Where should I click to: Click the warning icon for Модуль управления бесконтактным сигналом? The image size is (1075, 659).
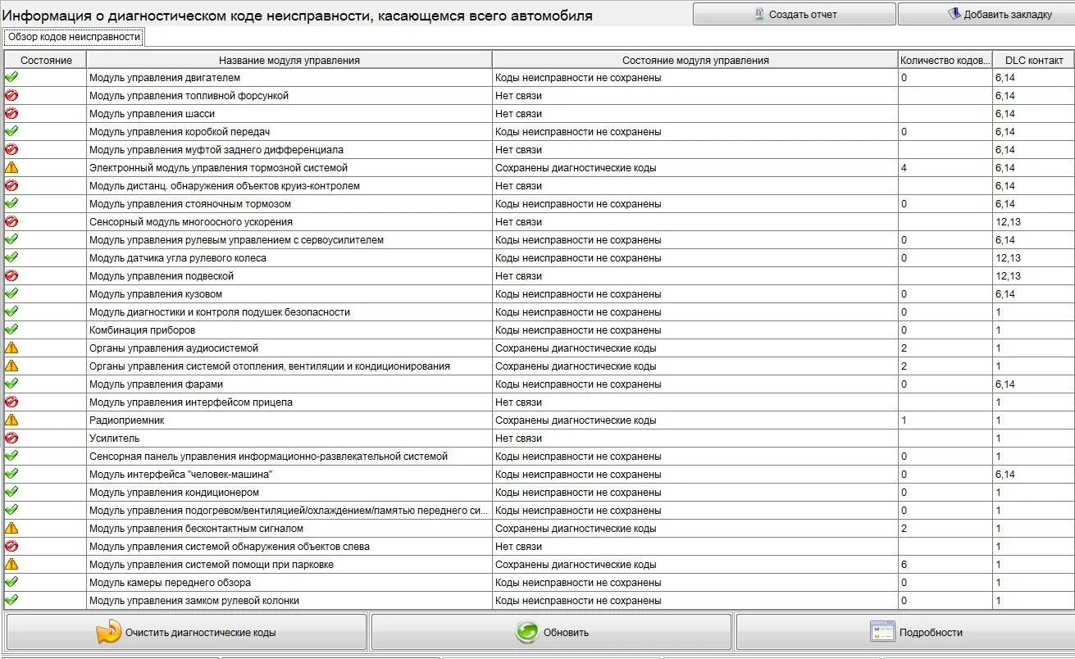(11, 528)
